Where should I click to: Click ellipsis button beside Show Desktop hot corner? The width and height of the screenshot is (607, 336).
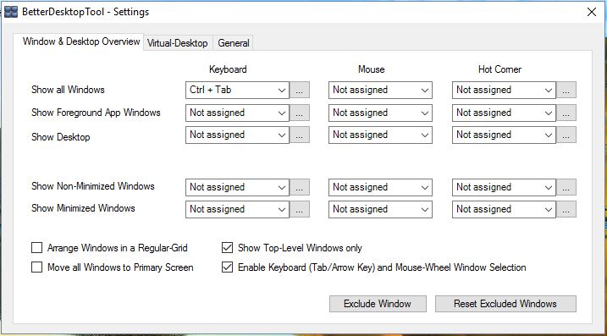tap(566, 135)
